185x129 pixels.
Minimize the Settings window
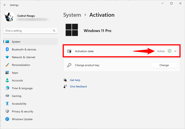[162, 3]
